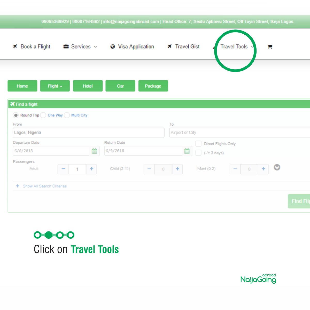The image size is (310, 310).
Task: Increase the Adult passenger count
Action: pyautogui.click(x=91, y=169)
